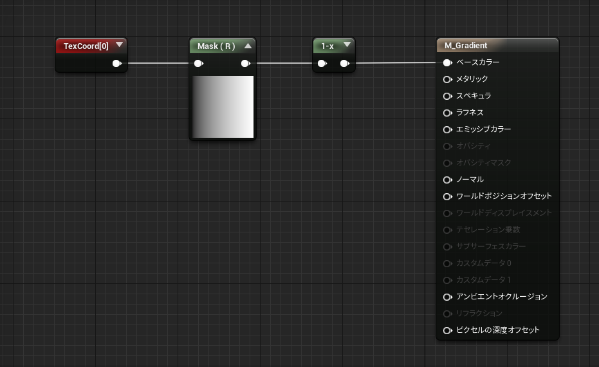Click the disabled サブサーフェスカラー pin

(x=447, y=247)
